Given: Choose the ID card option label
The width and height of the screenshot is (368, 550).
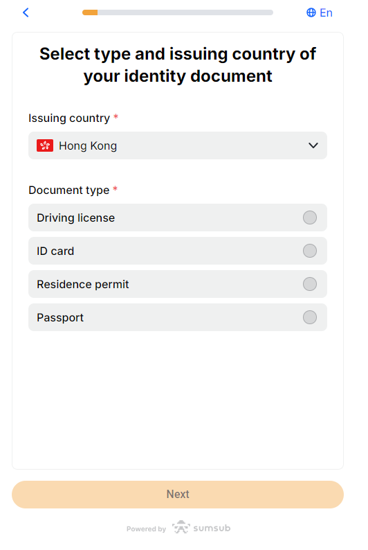Looking at the screenshot, I should 55,251.
